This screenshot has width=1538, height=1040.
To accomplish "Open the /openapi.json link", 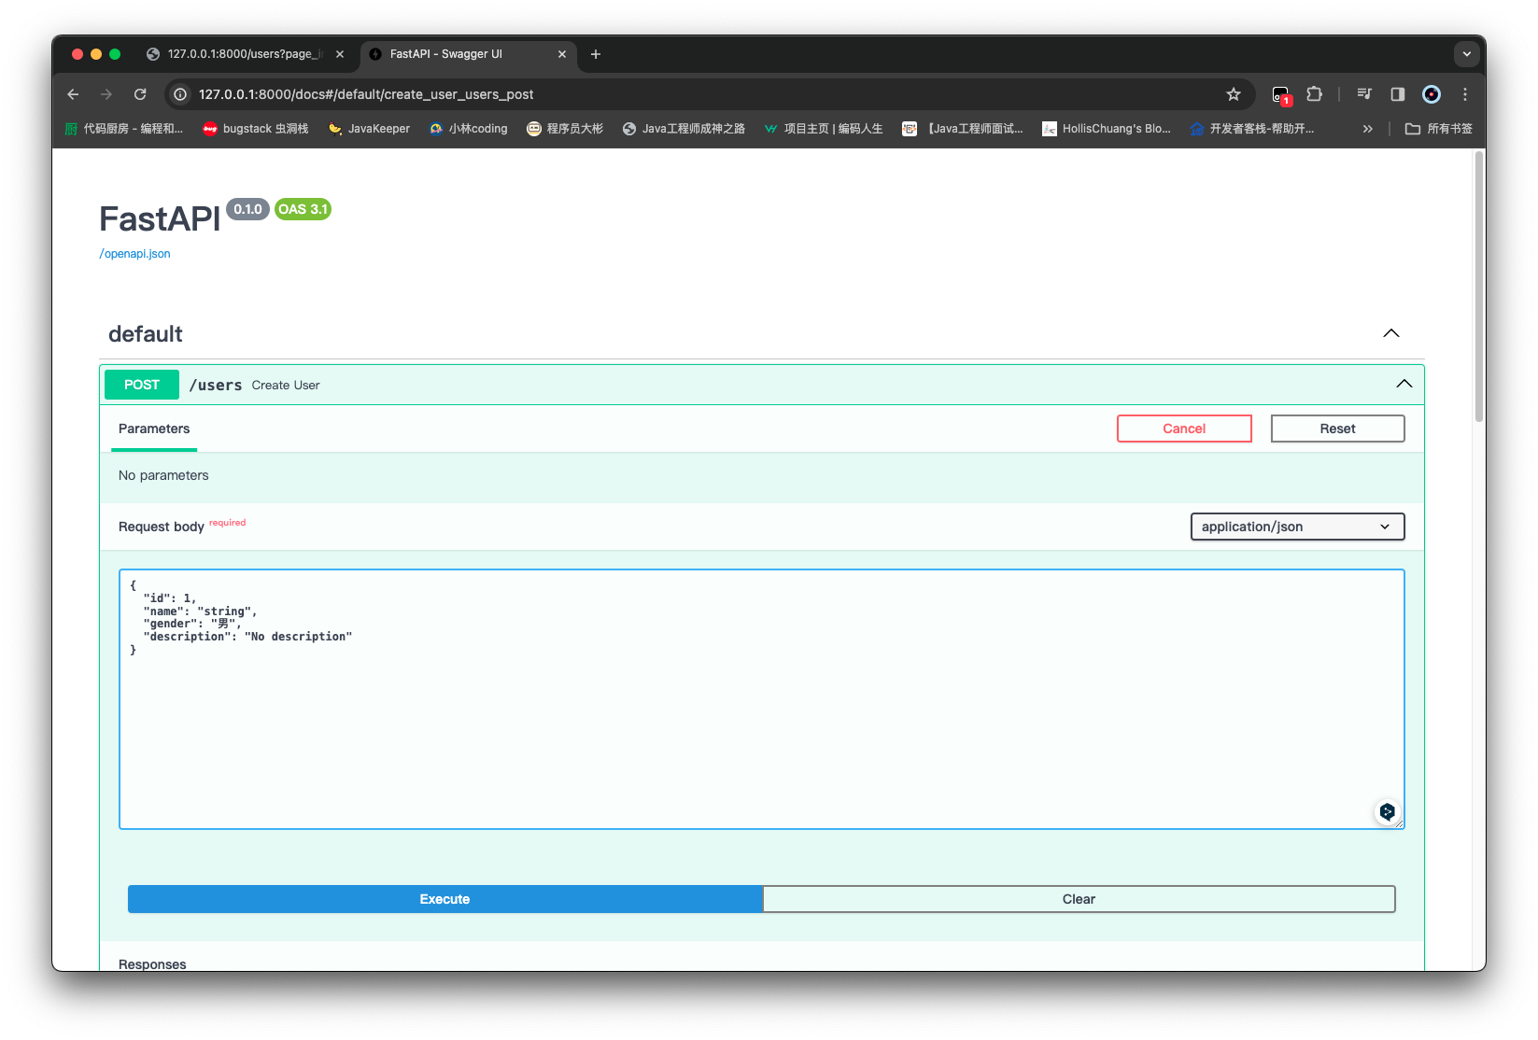I will (x=134, y=254).
